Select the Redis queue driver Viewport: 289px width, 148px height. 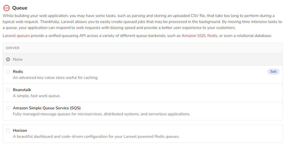tap(8, 72)
